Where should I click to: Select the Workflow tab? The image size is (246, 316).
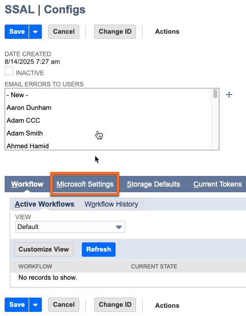pyautogui.click(x=27, y=184)
